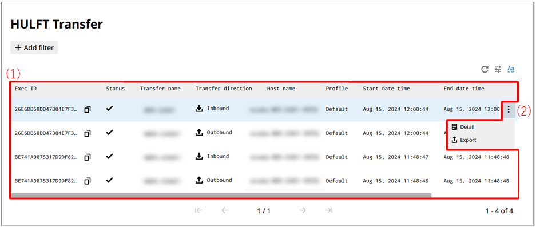Click the Outbound upload icon in the BE74 row
Viewport: 536px width, 227px height.
pyautogui.click(x=199, y=180)
